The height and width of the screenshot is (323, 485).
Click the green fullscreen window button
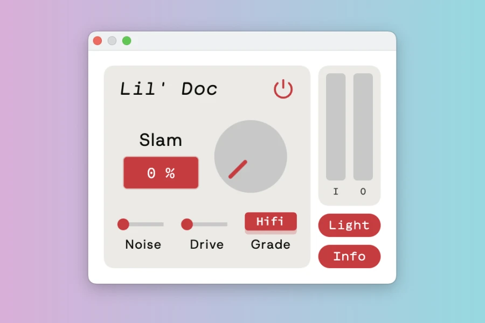pos(127,41)
